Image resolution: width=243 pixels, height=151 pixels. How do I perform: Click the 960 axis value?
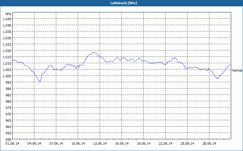pyautogui.click(x=9, y=127)
